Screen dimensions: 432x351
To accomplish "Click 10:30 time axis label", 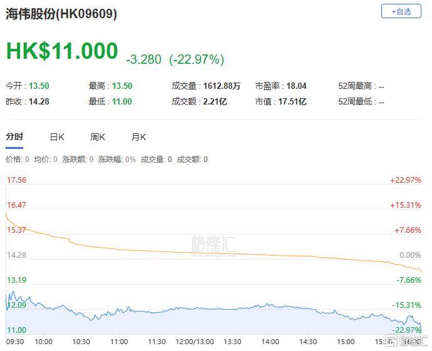I will pos(81,342).
